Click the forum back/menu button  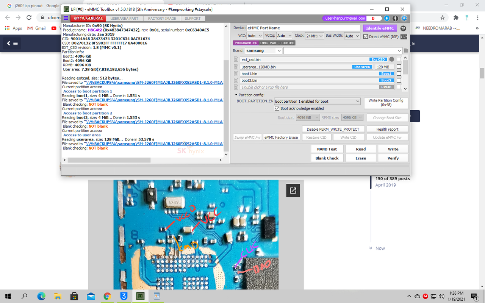12,44
